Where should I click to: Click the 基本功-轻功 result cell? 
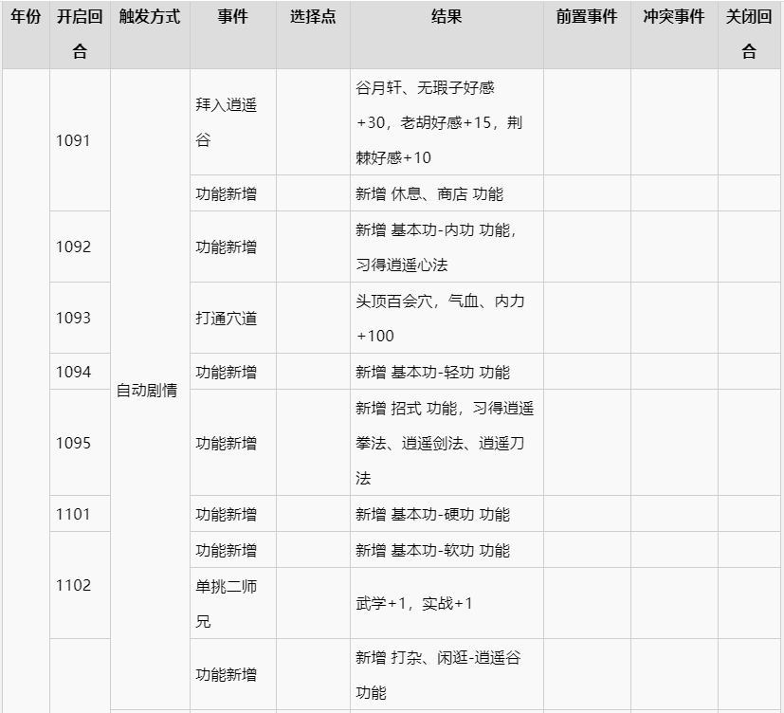point(432,372)
